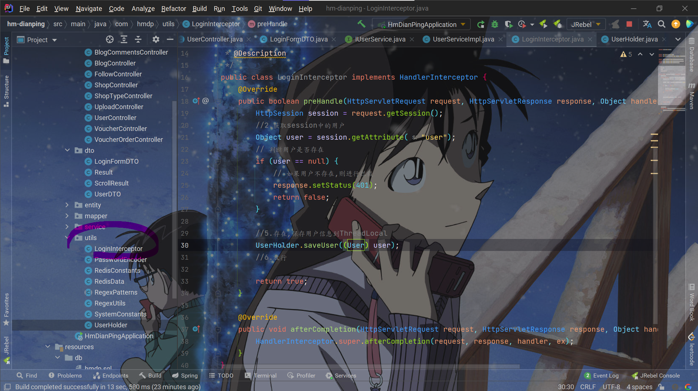Switch to UserController.java tab
Image resolution: width=698 pixels, height=391 pixels.
[x=214, y=39]
